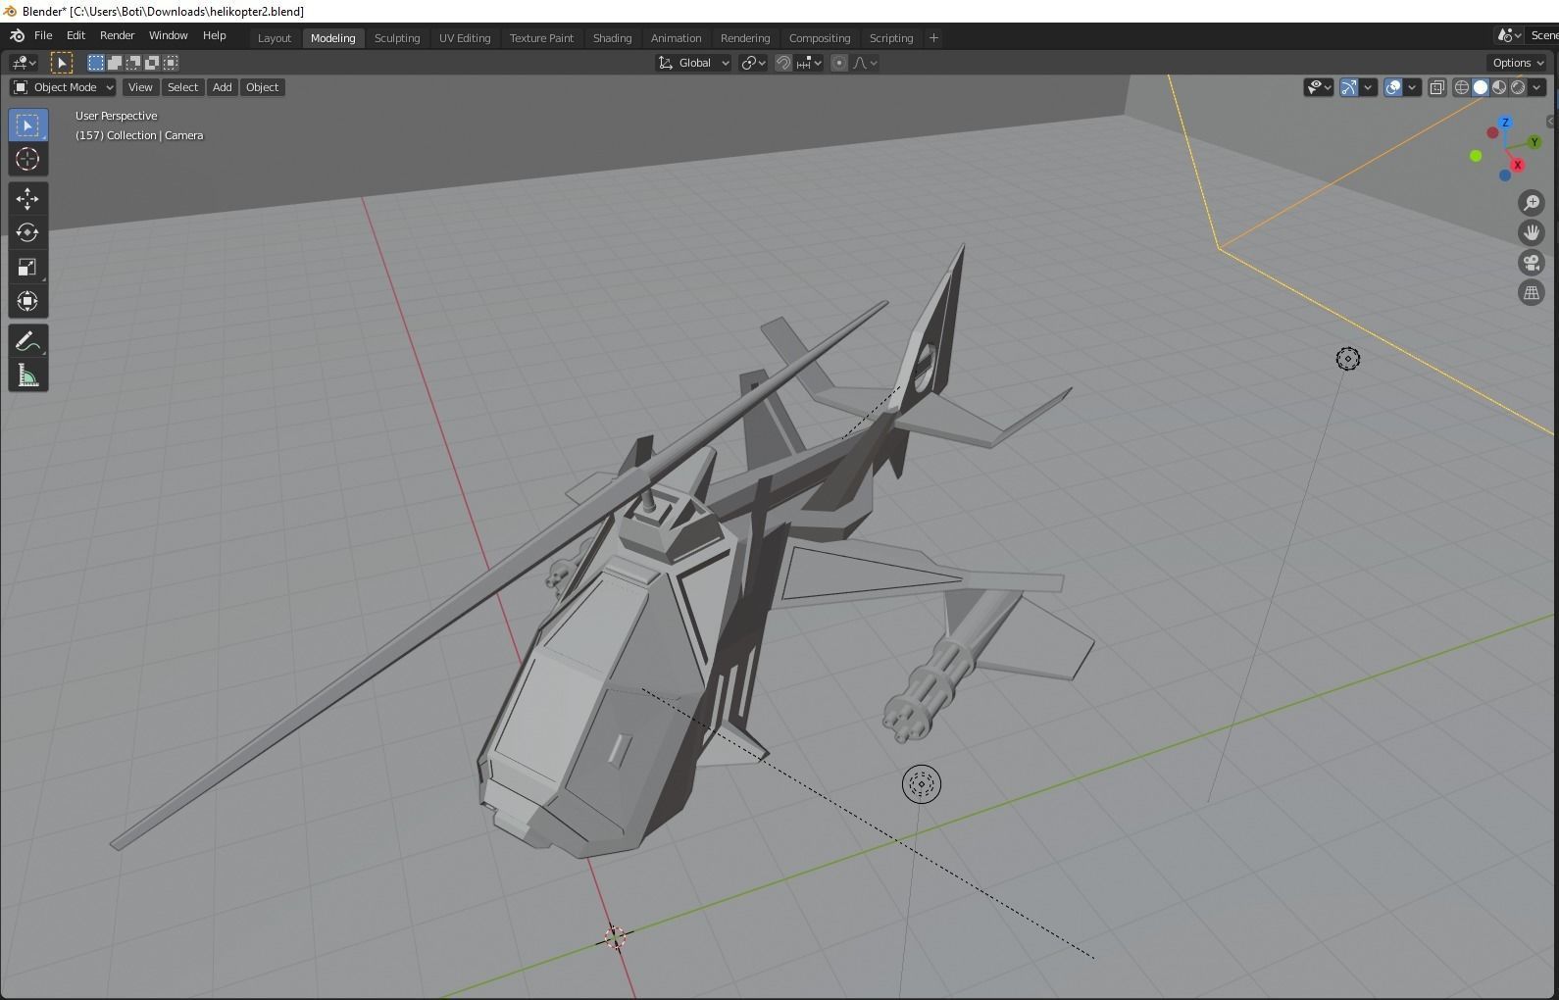
Task: Open the pivot point dropdown
Action: point(753,63)
